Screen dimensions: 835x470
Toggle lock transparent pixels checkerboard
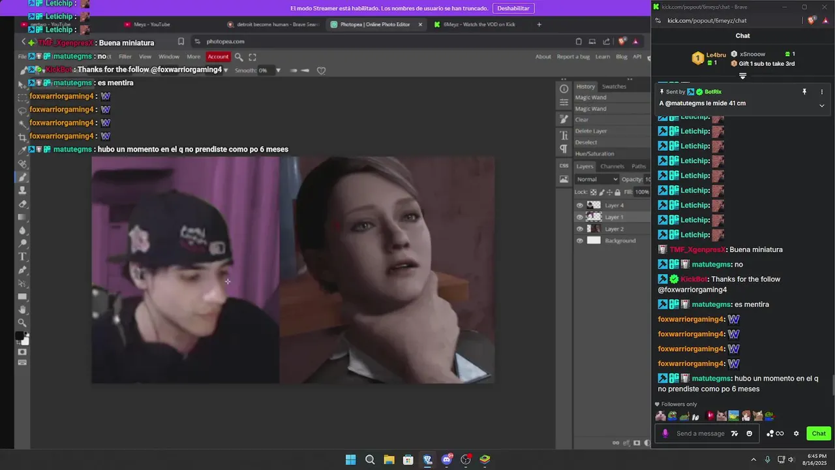point(593,192)
